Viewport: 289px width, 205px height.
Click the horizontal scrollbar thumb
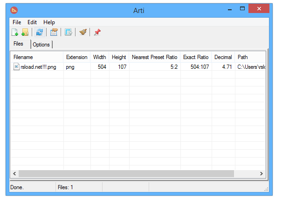(126, 173)
